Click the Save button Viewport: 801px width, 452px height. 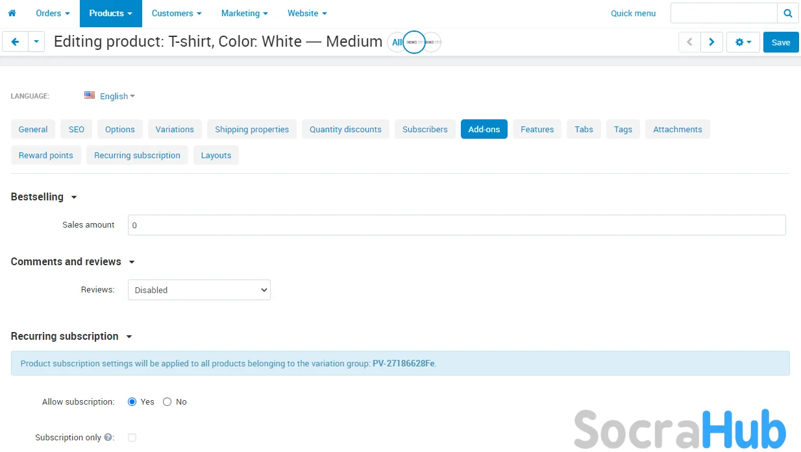click(x=780, y=42)
